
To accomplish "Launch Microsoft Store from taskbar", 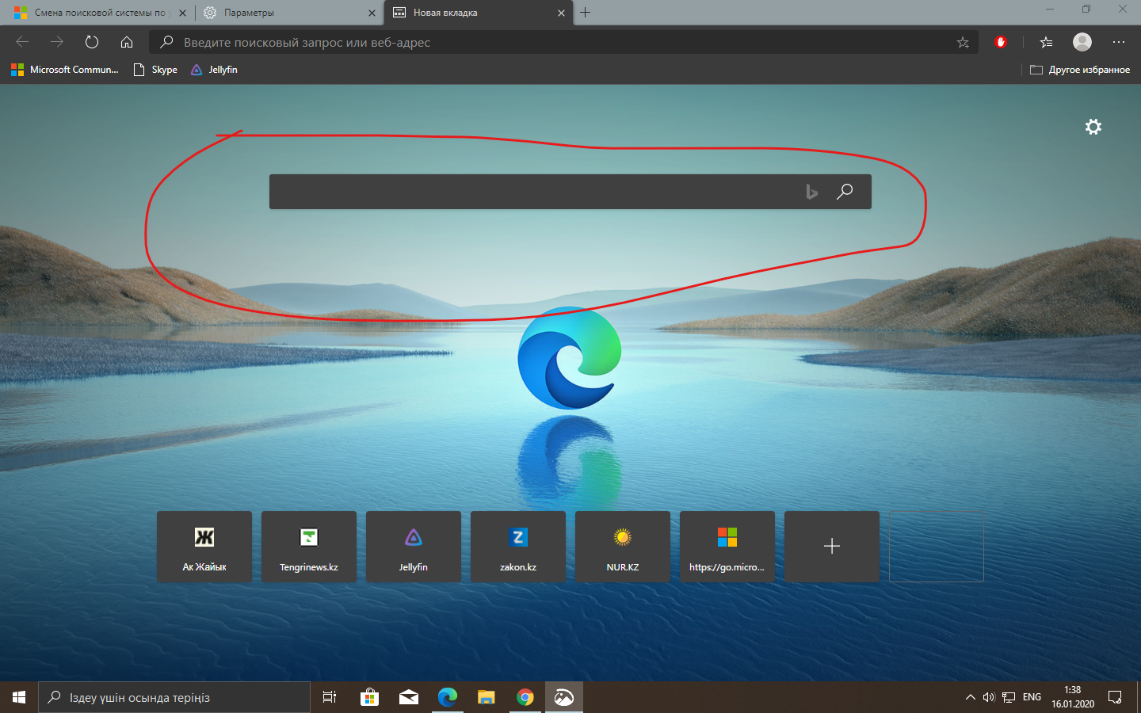I will (x=369, y=697).
